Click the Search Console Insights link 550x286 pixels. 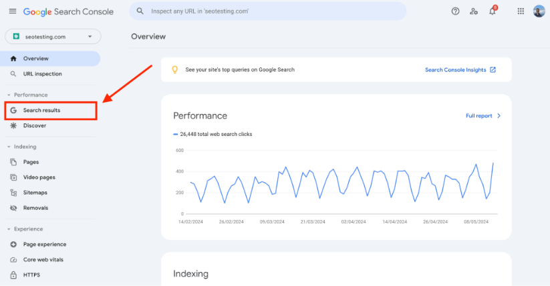tap(456, 69)
